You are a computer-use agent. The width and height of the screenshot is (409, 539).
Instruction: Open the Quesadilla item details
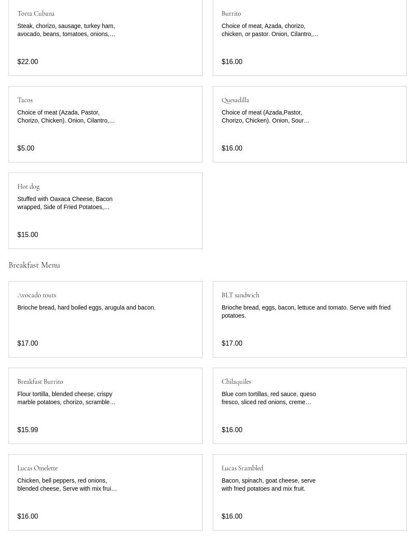[x=235, y=100]
